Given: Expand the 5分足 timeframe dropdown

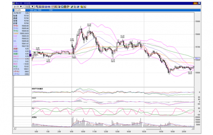Looking at the screenshot, I should coord(29,6).
